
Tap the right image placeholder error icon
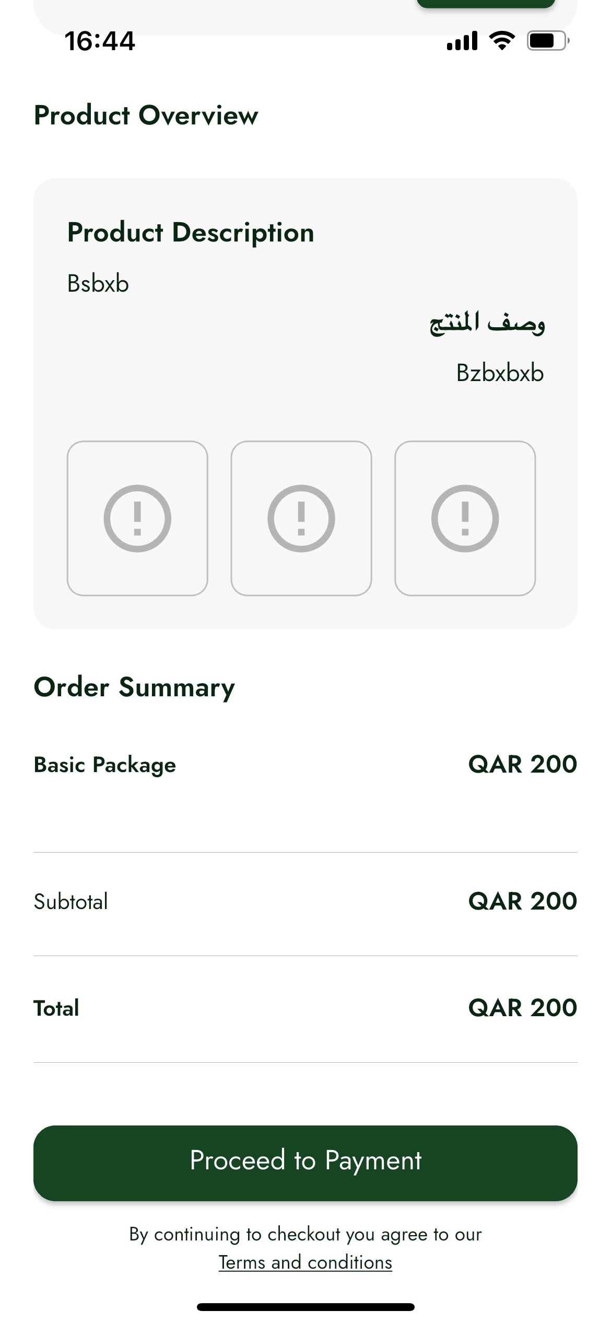pyautogui.click(x=465, y=518)
